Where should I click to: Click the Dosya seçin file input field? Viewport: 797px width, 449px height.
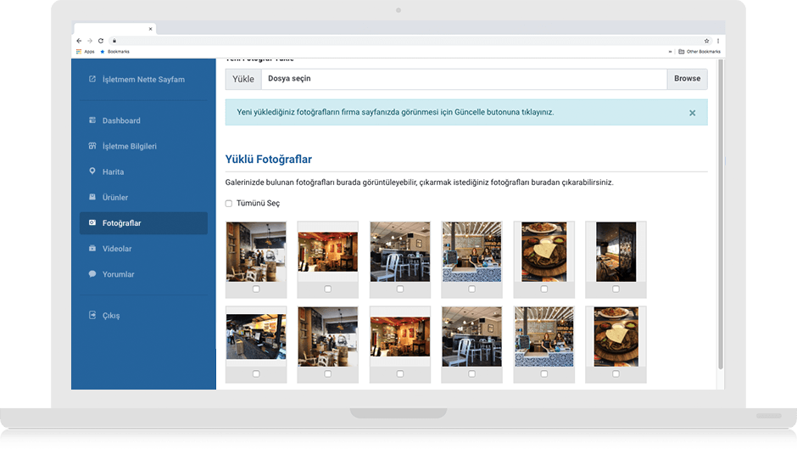(x=464, y=79)
